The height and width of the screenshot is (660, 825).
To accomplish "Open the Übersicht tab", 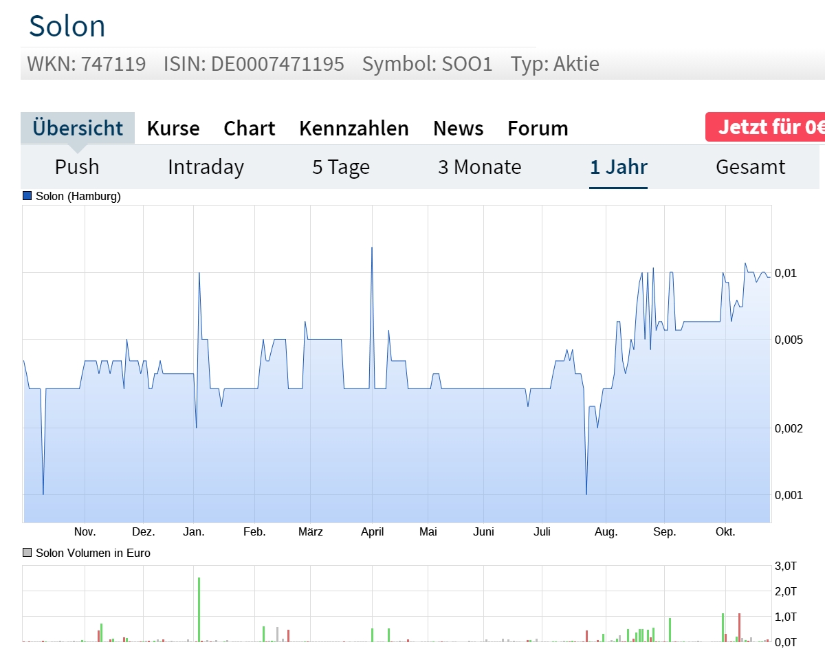I will [x=78, y=128].
